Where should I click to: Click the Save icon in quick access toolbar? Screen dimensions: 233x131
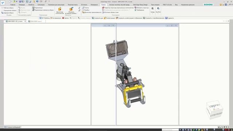pos(20,1)
